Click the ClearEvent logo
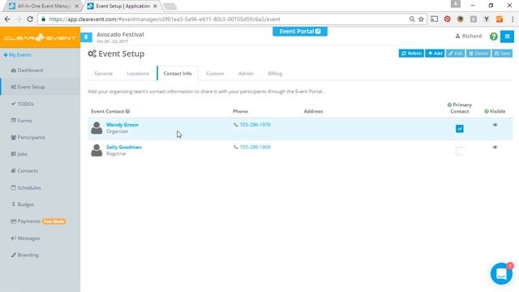The width and height of the screenshot is (519, 292). pyautogui.click(x=40, y=37)
